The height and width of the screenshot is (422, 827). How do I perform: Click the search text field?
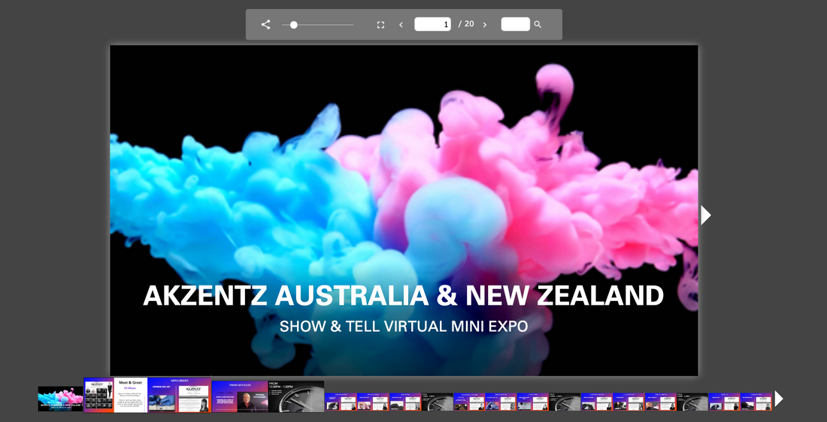pyautogui.click(x=515, y=24)
